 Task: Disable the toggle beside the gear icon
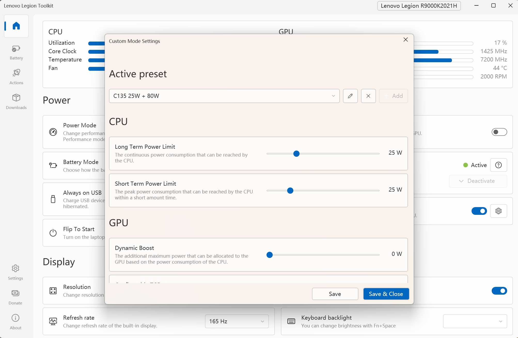(x=479, y=211)
